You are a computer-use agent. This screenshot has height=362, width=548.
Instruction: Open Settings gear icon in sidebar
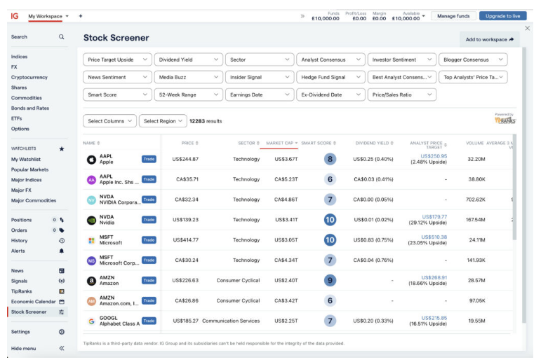[x=62, y=332]
